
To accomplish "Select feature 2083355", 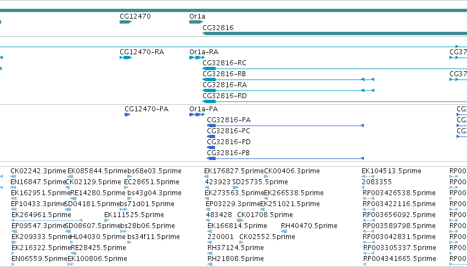I will (x=377, y=182).
